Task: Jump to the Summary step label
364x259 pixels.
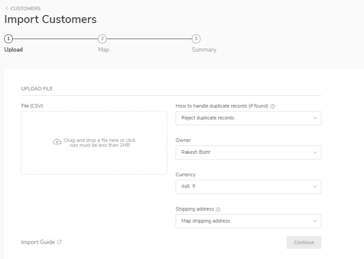Action: (x=204, y=50)
